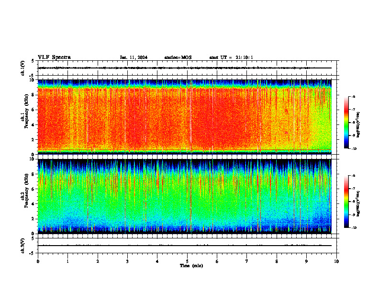The image size is (379, 293).
Task: Click ch.1 frequency axis tick '2'
Action: tap(33, 139)
